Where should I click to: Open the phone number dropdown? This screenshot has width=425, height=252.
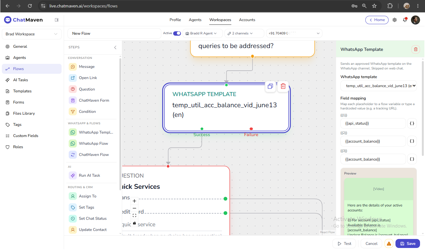(294, 33)
